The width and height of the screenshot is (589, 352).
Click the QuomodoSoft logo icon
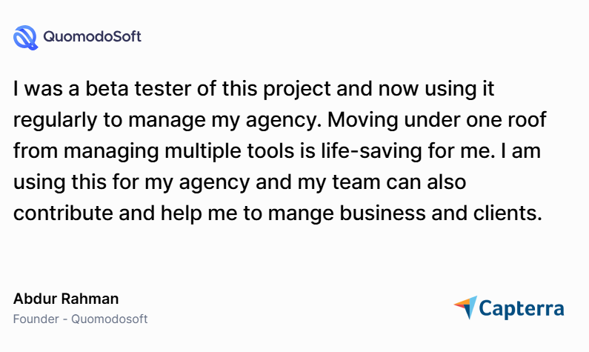coord(26,36)
